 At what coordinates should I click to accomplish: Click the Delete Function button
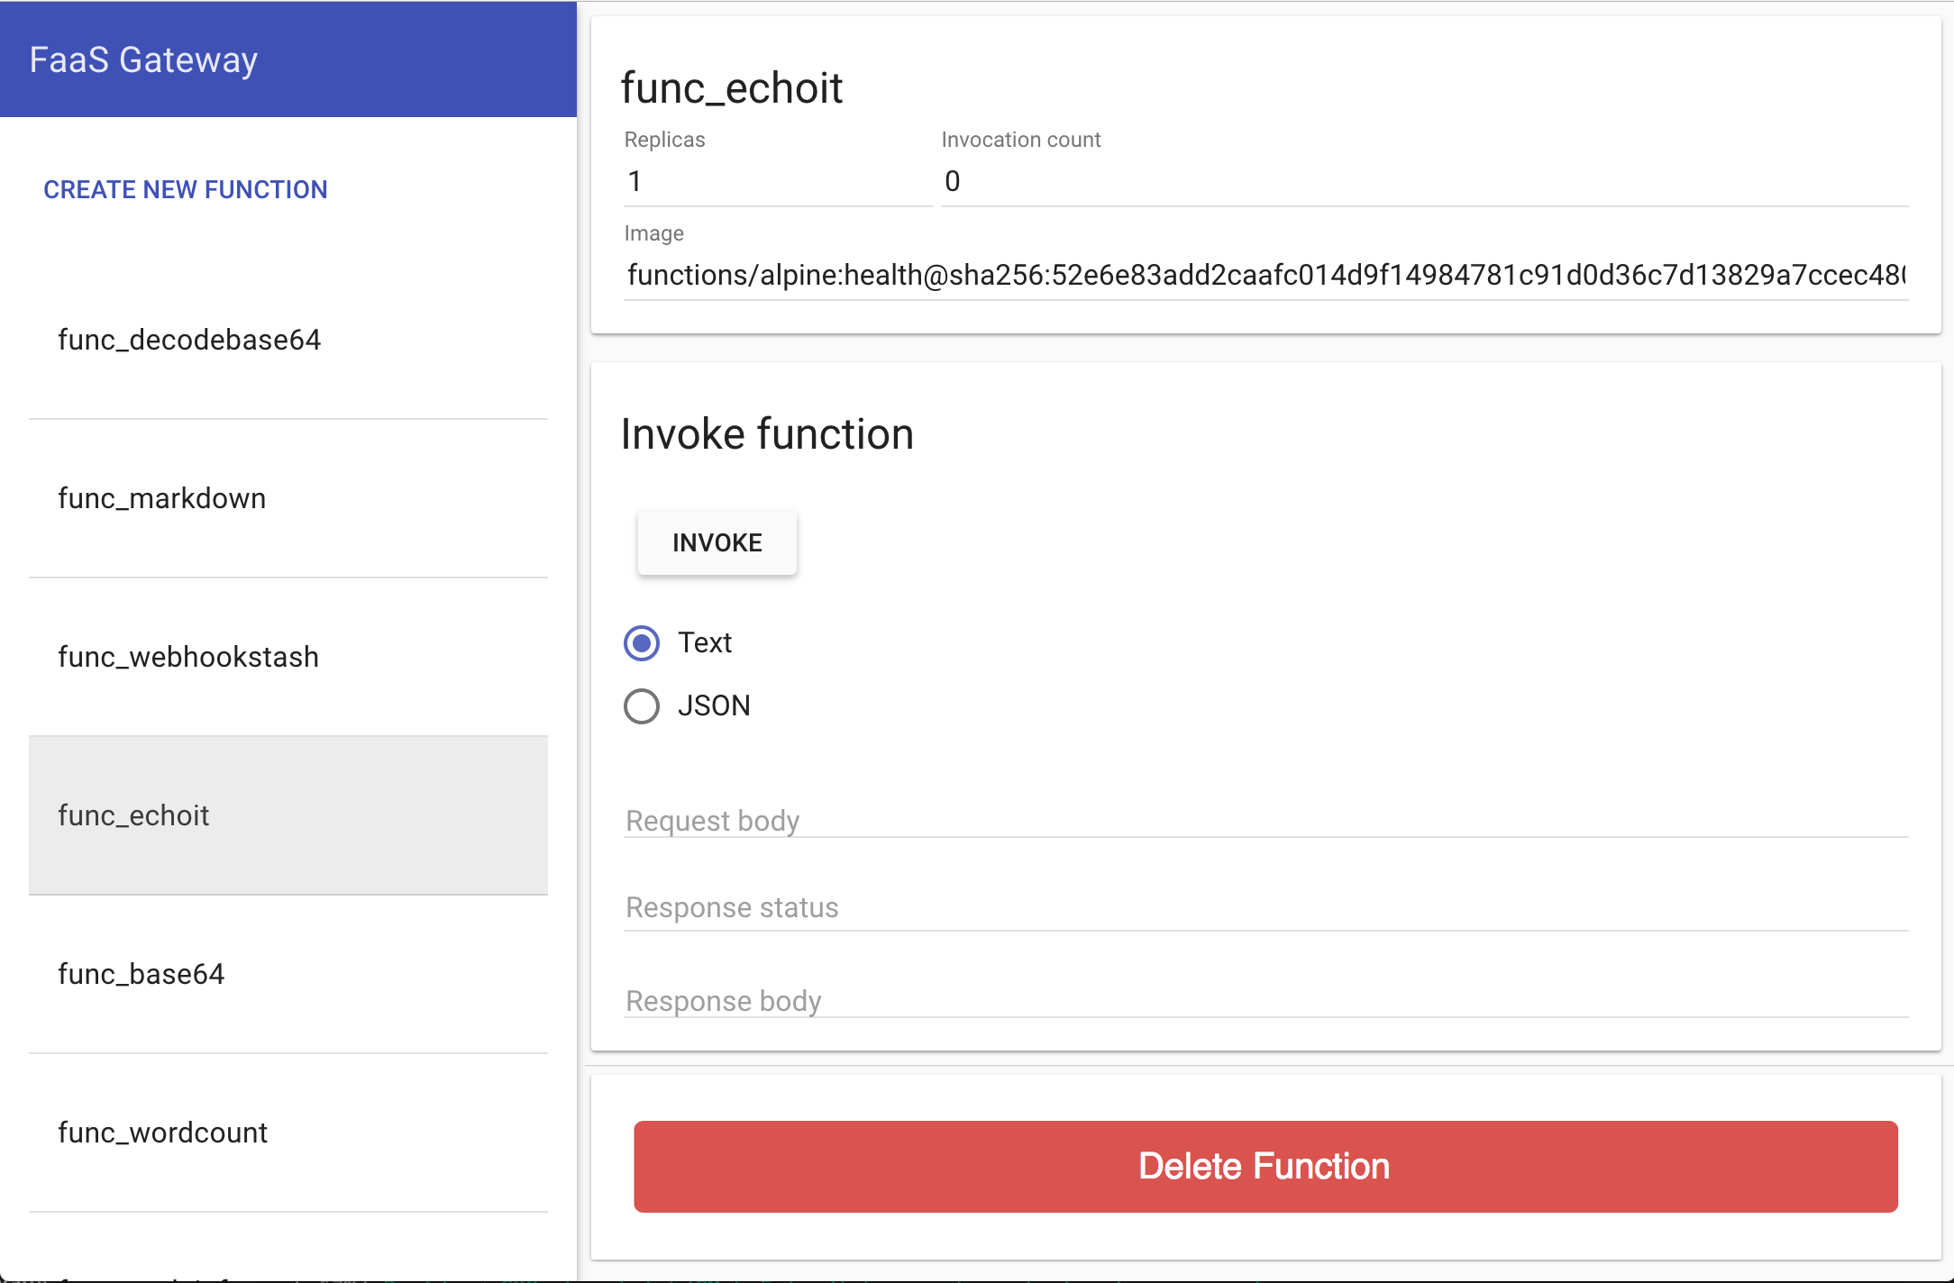(1265, 1166)
